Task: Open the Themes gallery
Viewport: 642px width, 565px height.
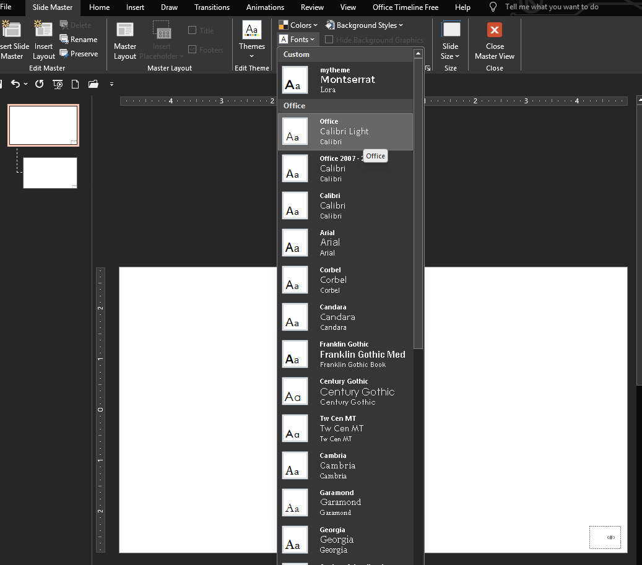Action: pos(251,38)
